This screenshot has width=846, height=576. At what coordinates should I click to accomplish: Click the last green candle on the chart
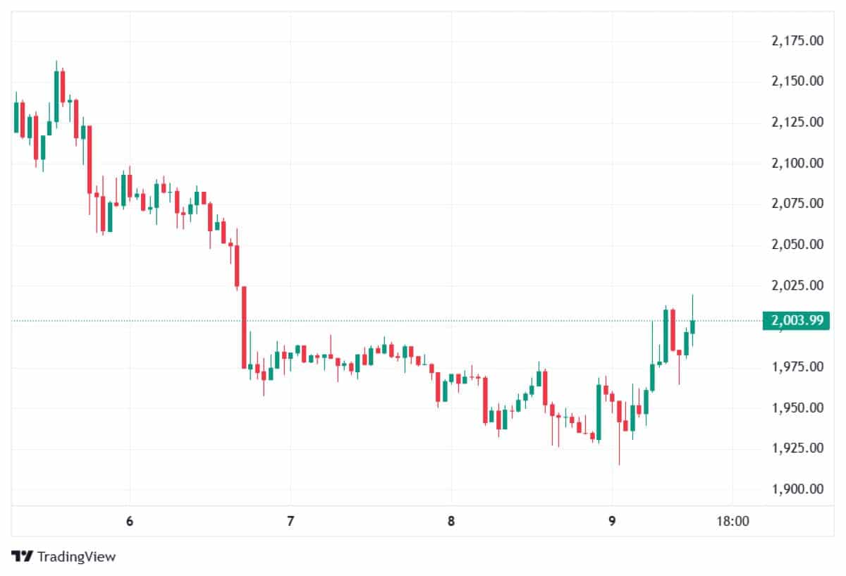pyautogui.click(x=693, y=326)
